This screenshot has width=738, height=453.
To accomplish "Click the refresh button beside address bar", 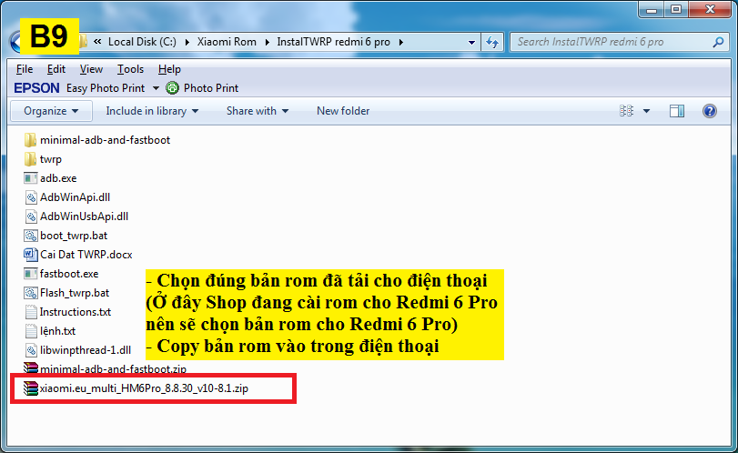I will [x=492, y=43].
